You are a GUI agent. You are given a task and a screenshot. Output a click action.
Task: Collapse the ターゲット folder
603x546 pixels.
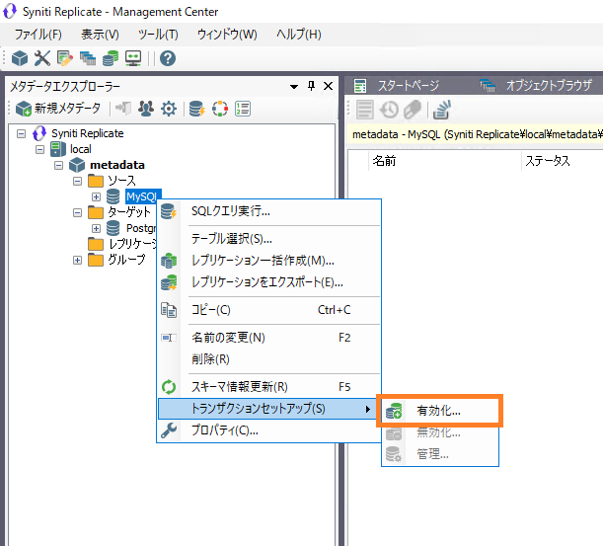click(77, 213)
